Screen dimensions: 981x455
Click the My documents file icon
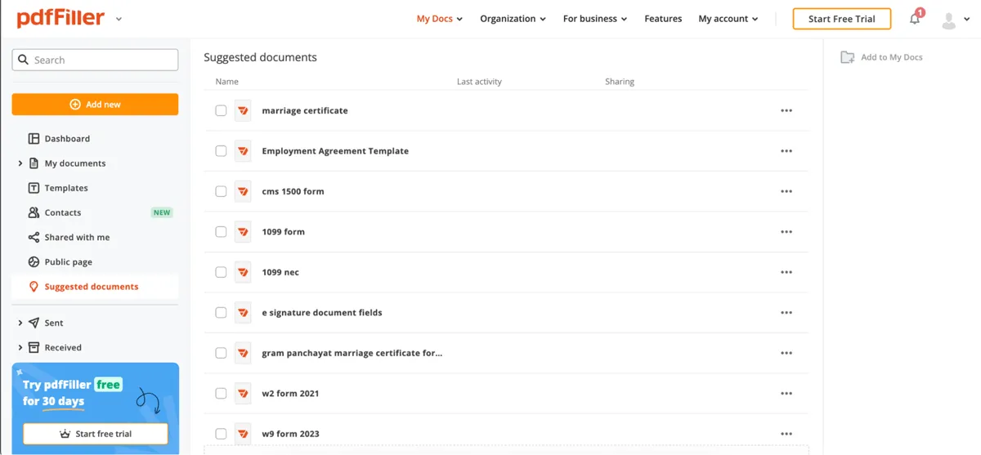click(34, 163)
